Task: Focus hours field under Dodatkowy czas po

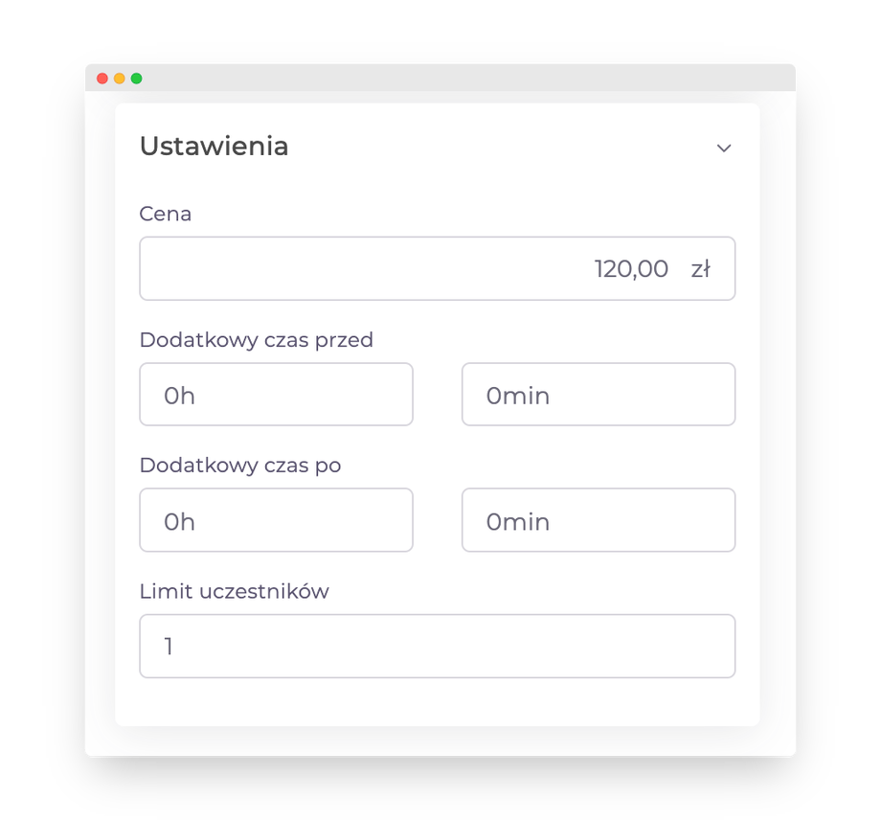Action: point(276,520)
